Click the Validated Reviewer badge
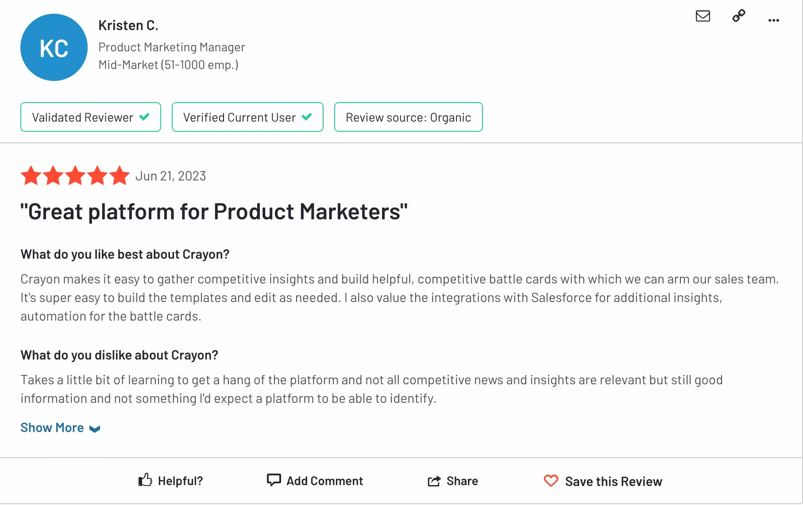Viewport: 803px width, 505px height. 91,117
